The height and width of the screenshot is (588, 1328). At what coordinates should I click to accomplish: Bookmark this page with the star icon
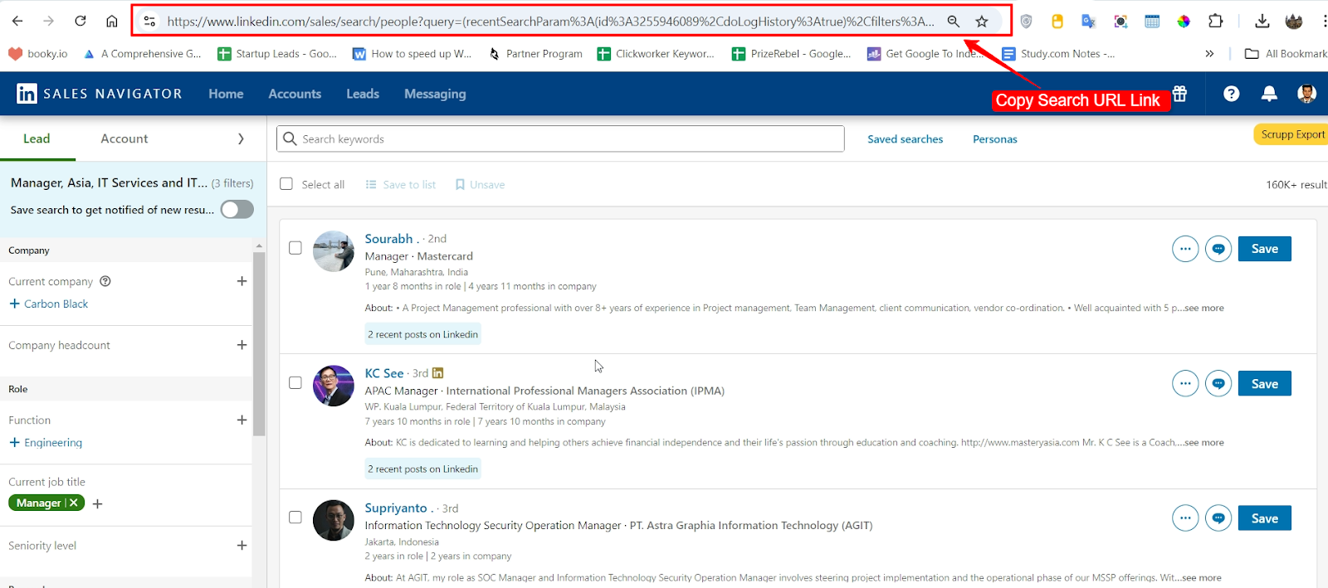[x=982, y=22]
